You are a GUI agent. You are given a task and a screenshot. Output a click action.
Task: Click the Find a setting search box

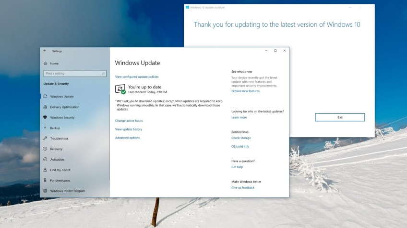75,74
